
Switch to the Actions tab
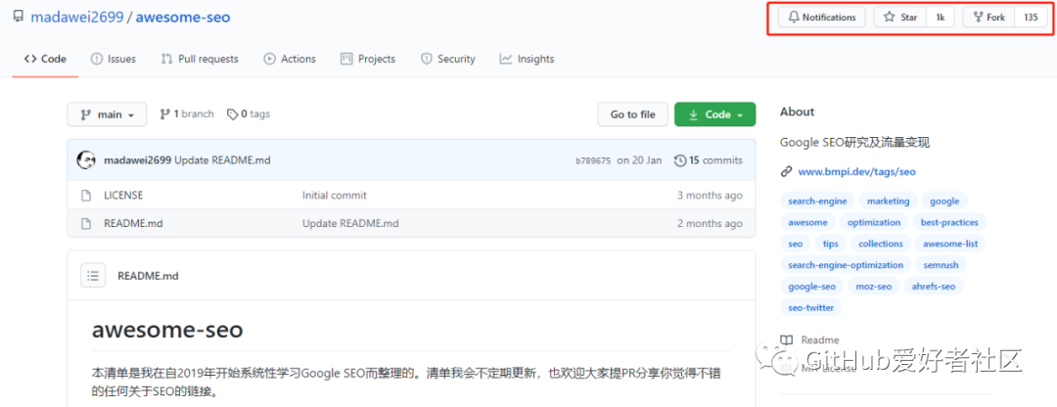click(290, 59)
